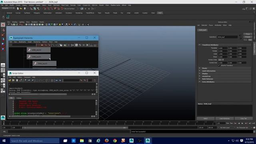
Task: Open the Shading menu in viewport panel
Action: 14,22
